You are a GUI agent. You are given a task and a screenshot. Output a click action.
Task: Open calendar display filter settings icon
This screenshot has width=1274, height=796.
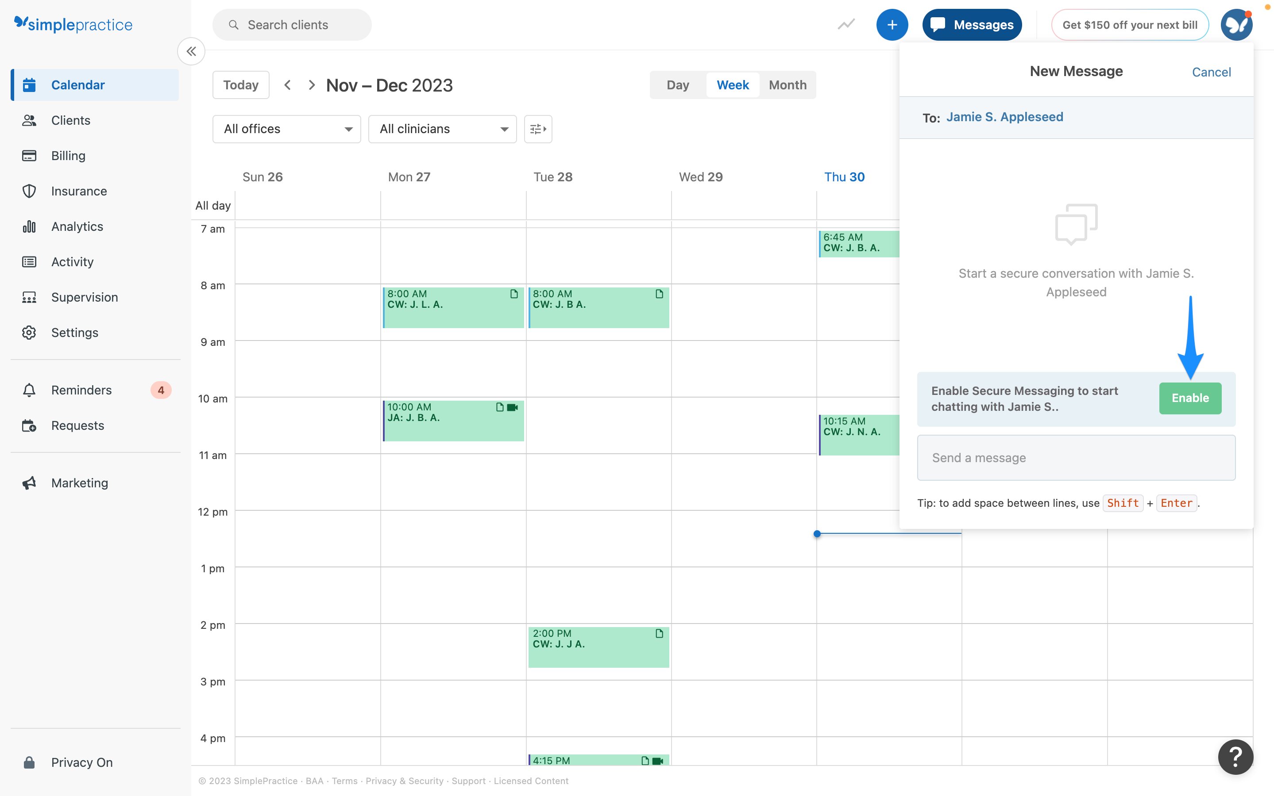(x=537, y=129)
